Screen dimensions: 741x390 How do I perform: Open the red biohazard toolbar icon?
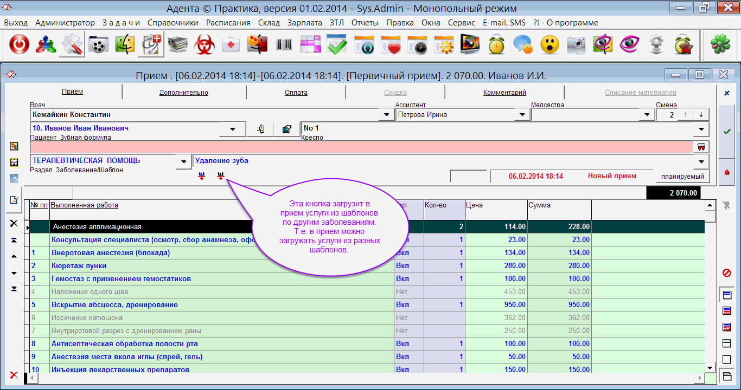tap(205, 45)
